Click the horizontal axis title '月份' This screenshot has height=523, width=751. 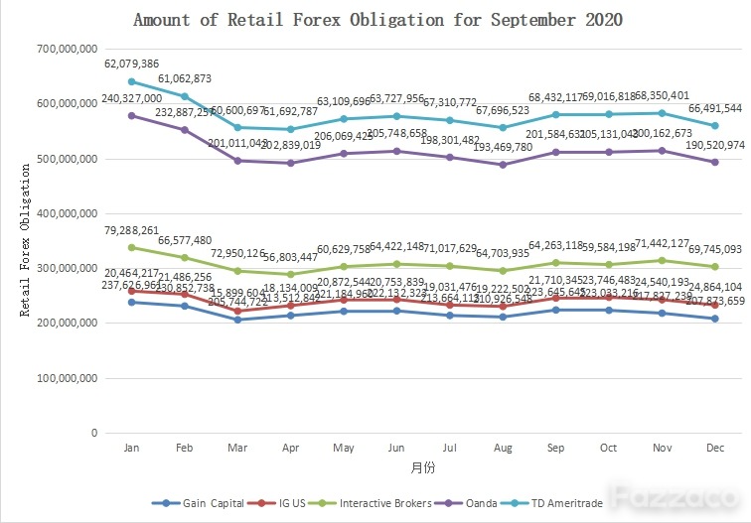pos(423,467)
